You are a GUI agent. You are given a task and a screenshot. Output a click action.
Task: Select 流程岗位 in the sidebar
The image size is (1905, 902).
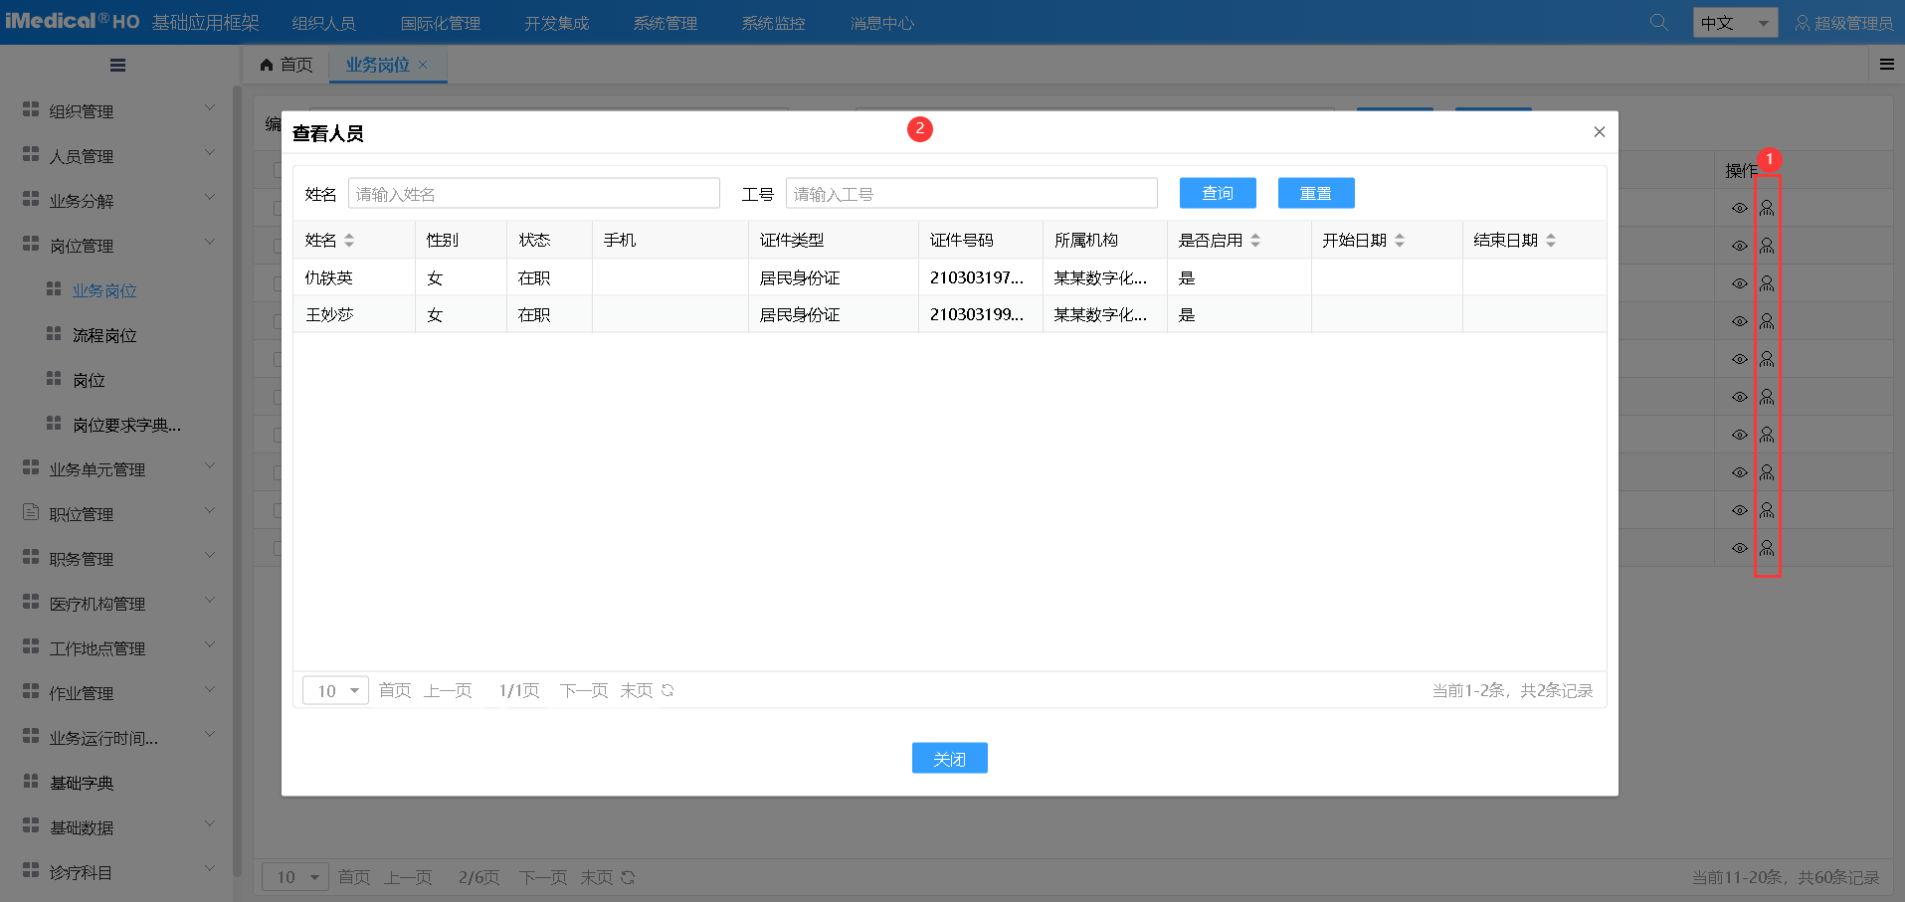coord(104,335)
